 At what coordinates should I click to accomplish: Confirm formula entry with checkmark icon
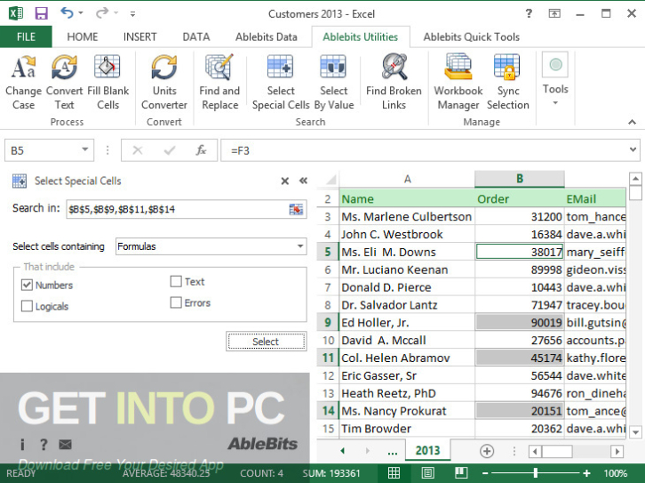(x=170, y=150)
